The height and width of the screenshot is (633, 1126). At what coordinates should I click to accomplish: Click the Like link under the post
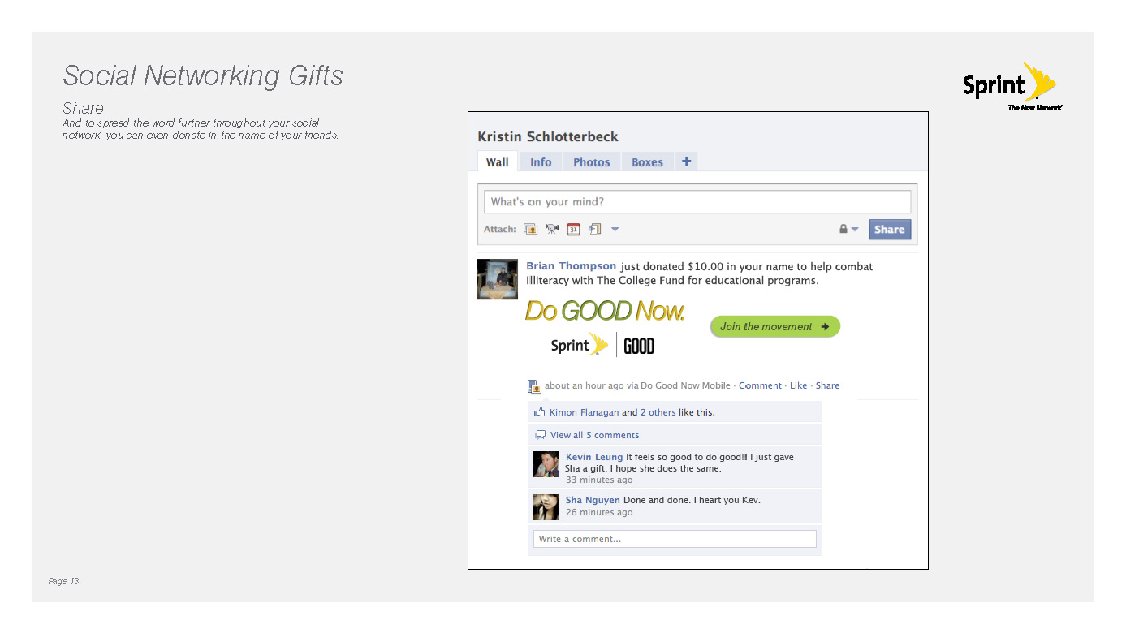[x=799, y=385]
